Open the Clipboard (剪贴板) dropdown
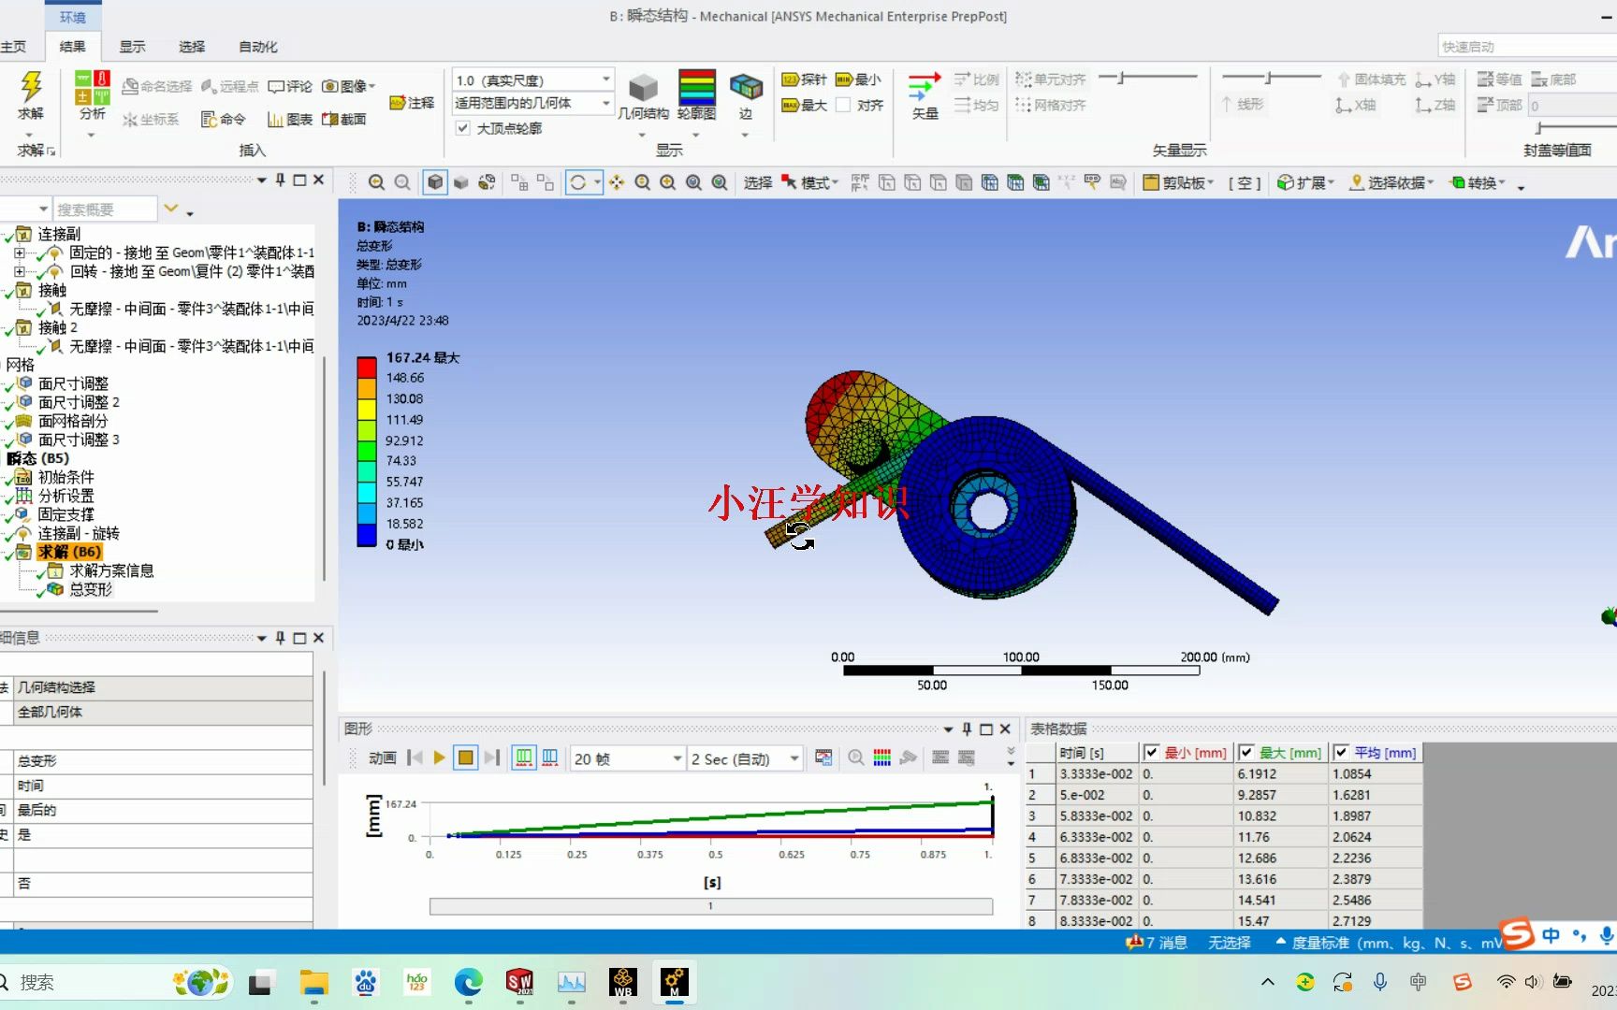Viewport: 1617px width, 1010px height. [1179, 182]
